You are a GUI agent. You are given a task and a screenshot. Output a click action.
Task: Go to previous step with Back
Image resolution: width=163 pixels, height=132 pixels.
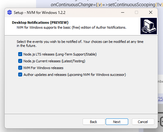pos(94,122)
